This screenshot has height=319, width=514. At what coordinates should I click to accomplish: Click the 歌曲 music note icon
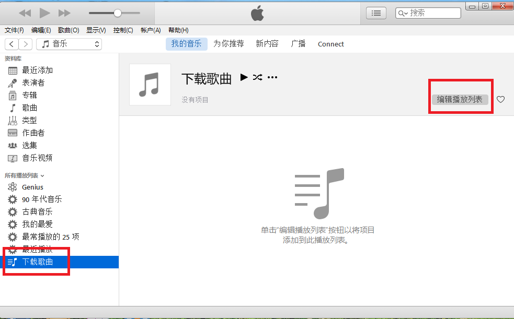pyautogui.click(x=13, y=108)
